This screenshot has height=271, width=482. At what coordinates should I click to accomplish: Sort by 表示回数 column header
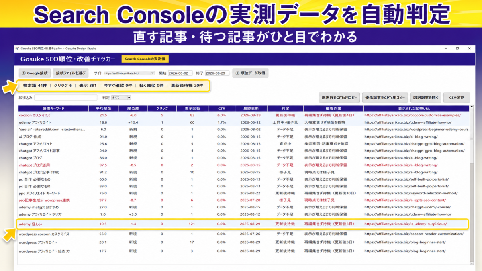pos(192,108)
